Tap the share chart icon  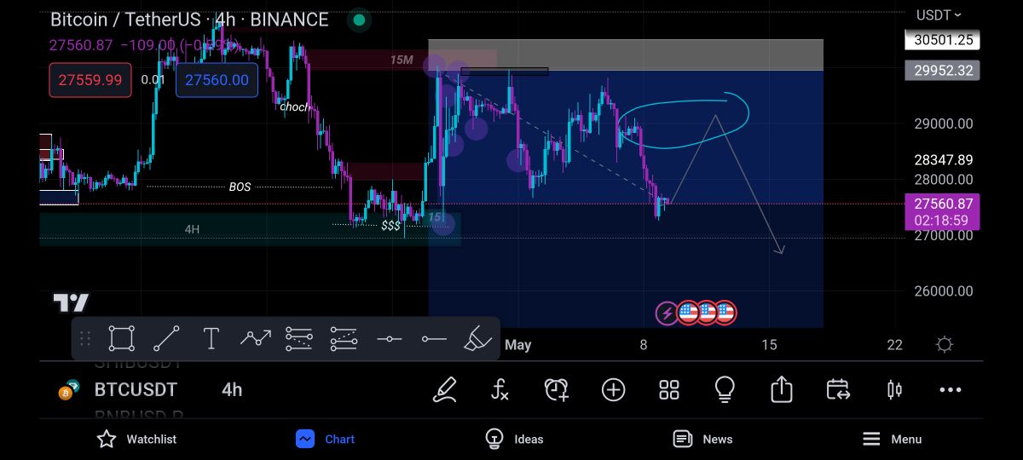781,390
